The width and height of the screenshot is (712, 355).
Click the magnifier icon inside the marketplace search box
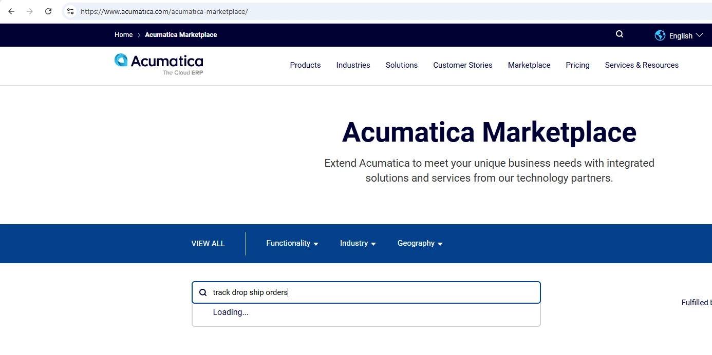coord(203,292)
